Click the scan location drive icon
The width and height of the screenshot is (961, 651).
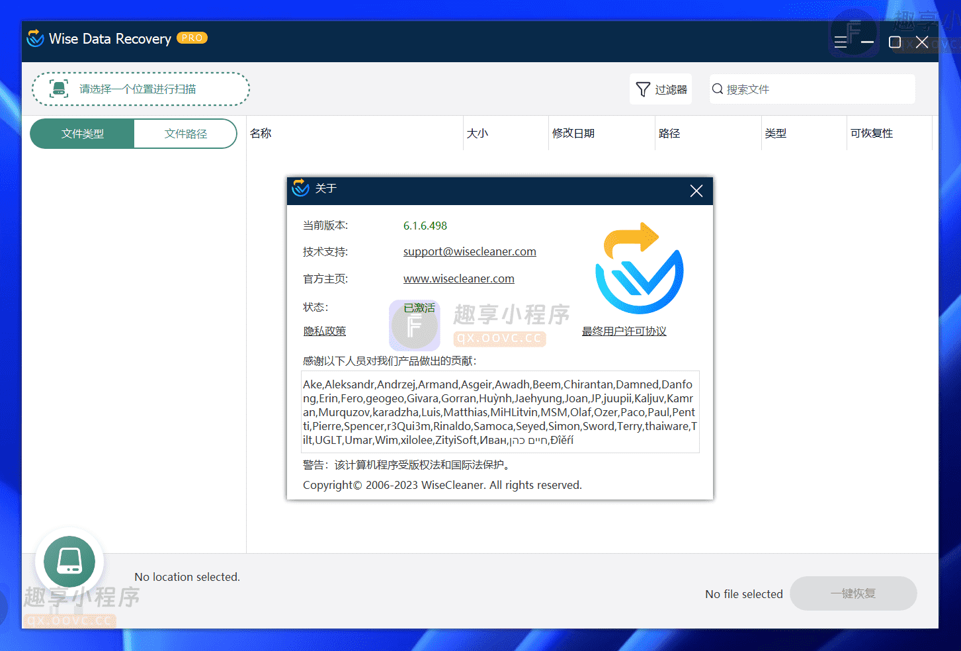[59, 89]
